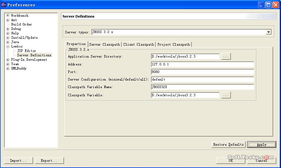Viewport: 281px width, 168px height.
Task: Click the Server Configuration text field
Action: (x=202, y=80)
